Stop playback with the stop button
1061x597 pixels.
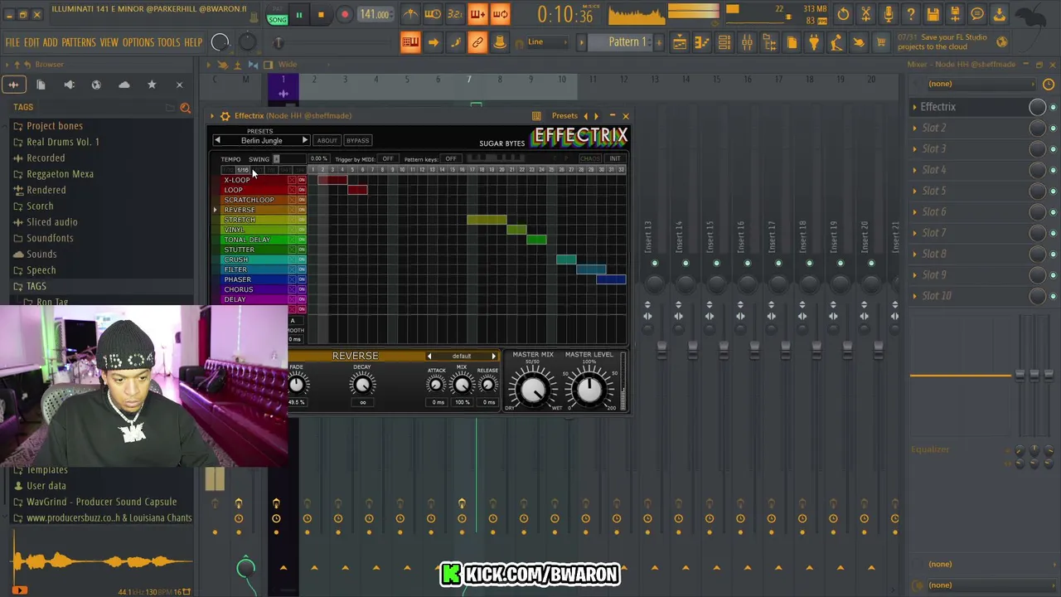click(321, 15)
